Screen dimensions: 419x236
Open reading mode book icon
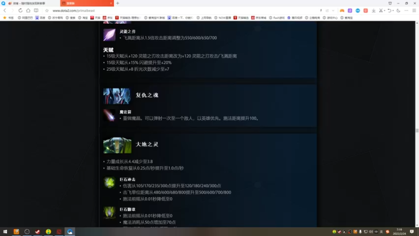[36, 10]
